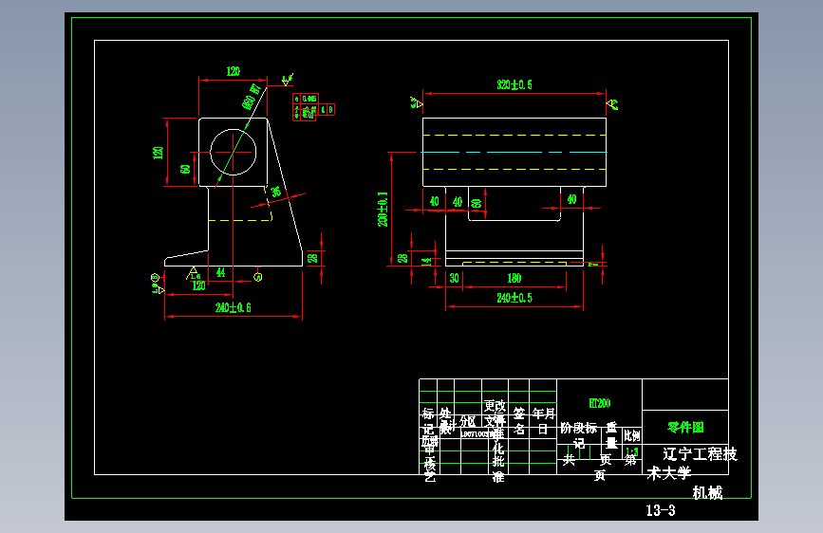Click the datum A circle under the base
The image size is (823, 533).
click(257, 277)
